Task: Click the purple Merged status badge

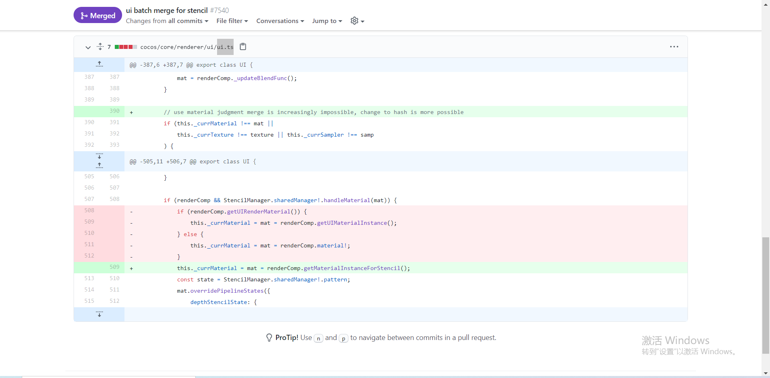Action: [98, 15]
